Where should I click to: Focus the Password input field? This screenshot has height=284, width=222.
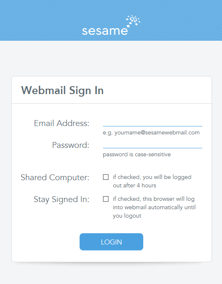pos(152,145)
